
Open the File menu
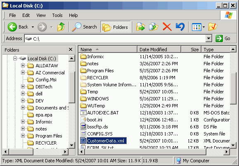click(12, 15)
